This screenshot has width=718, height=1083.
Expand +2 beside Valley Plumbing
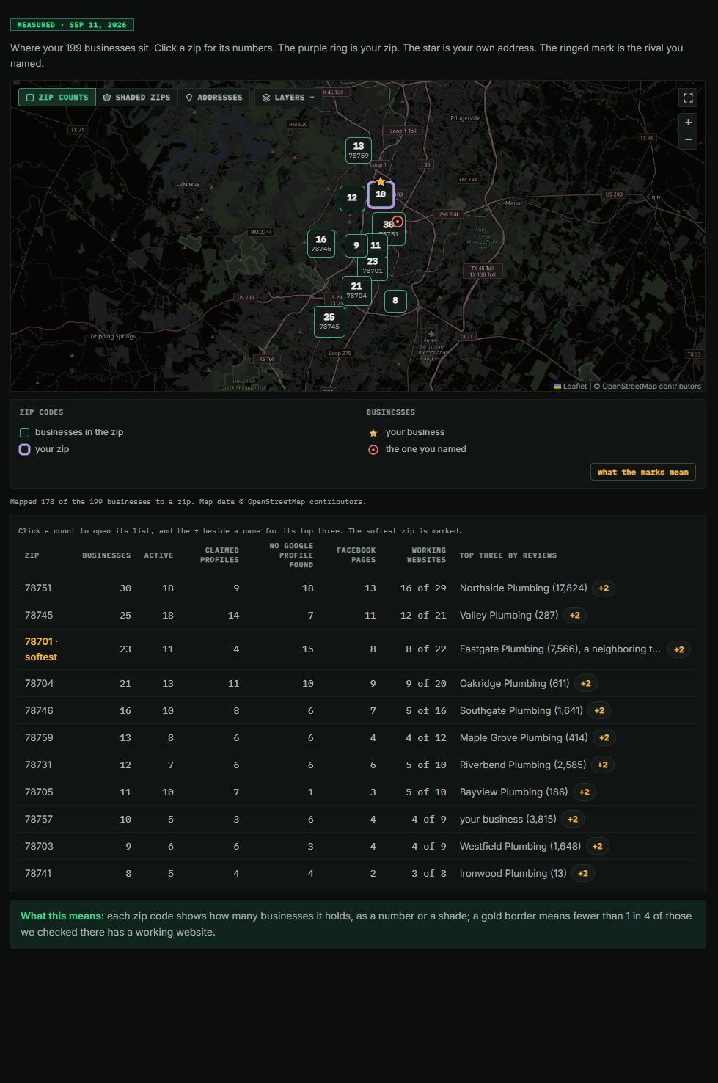click(x=575, y=616)
